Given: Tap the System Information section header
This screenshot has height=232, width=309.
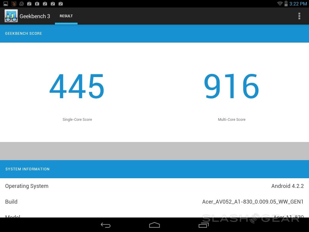Looking at the screenshot, I should (x=27, y=169).
